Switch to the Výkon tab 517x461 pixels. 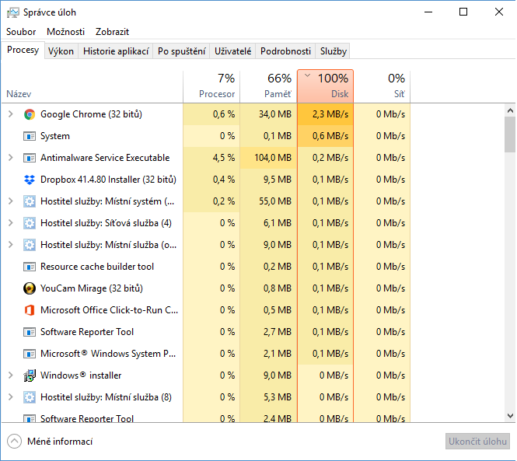[x=61, y=51]
